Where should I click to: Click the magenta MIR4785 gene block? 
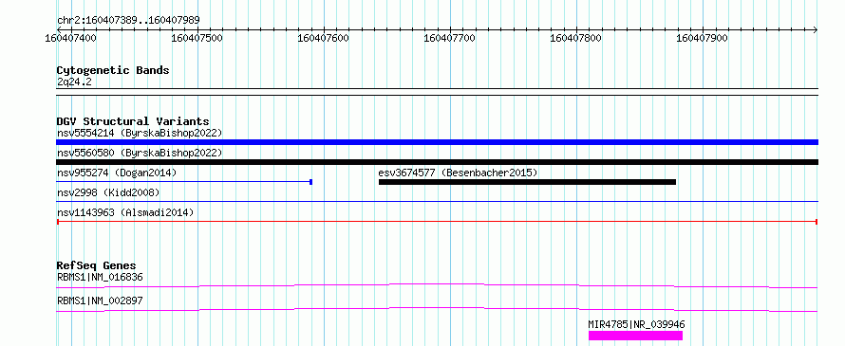pyautogui.click(x=635, y=336)
